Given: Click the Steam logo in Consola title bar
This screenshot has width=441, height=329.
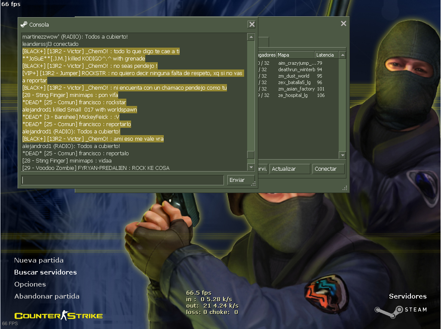Looking at the screenshot, I should (24, 25).
